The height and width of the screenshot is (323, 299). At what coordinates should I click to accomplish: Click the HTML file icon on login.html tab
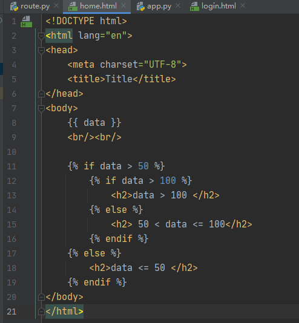pyautogui.click(x=194, y=7)
